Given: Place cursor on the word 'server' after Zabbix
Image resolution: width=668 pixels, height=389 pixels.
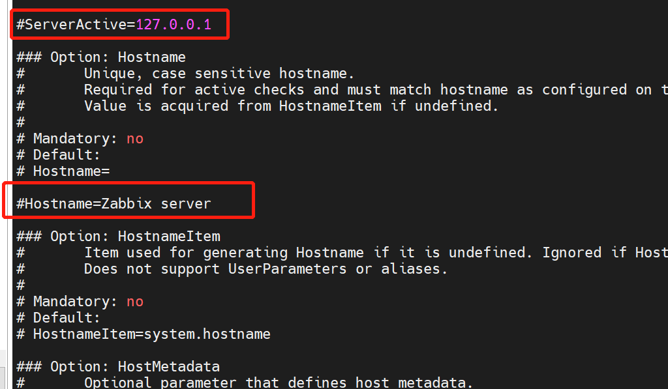Looking at the screenshot, I should pyautogui.click(x=186, y=204).
